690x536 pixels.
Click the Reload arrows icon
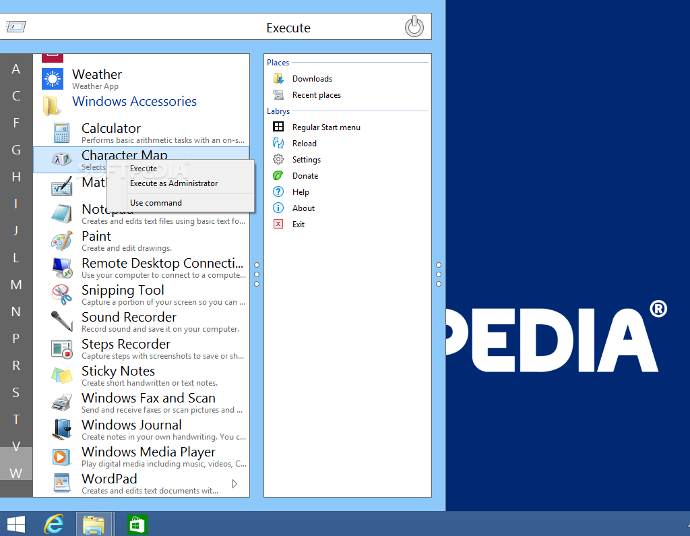click(278, 143)
